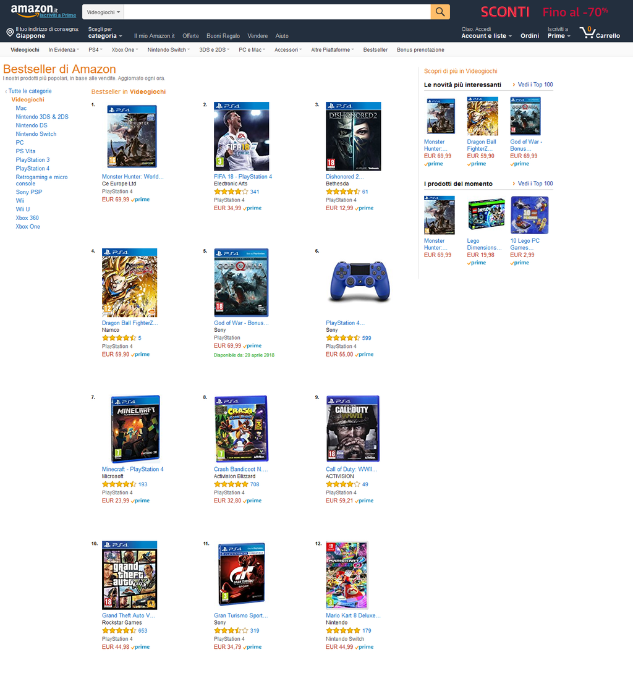This screenshot has width=633, height=676.
Task: Open the Bestseller tab in subnav
Action: (375, 50)
